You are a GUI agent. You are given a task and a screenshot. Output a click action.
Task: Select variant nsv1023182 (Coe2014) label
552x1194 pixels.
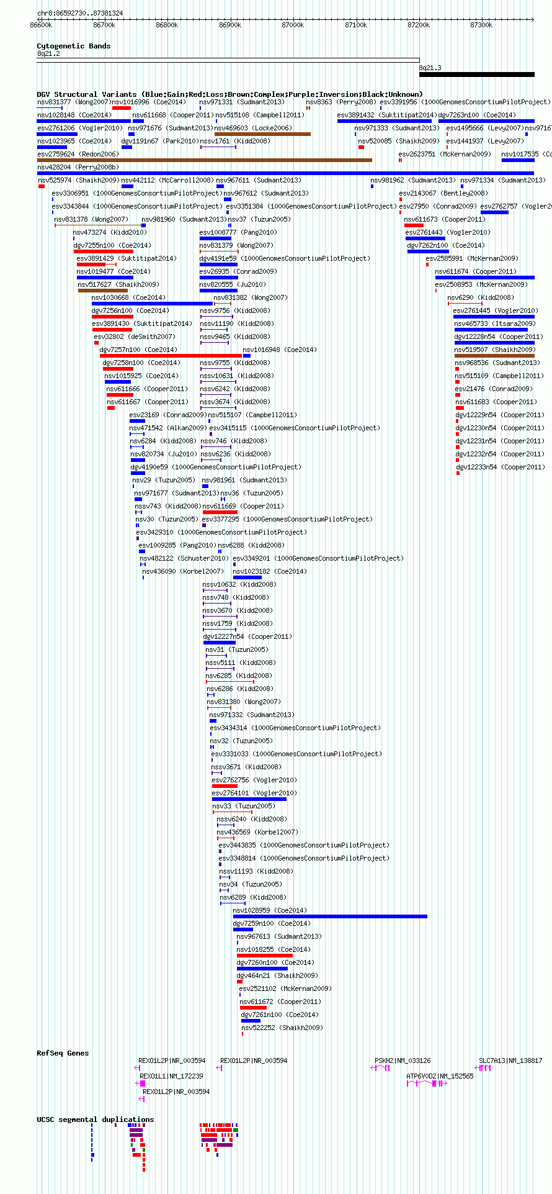[x=270, y=571]
